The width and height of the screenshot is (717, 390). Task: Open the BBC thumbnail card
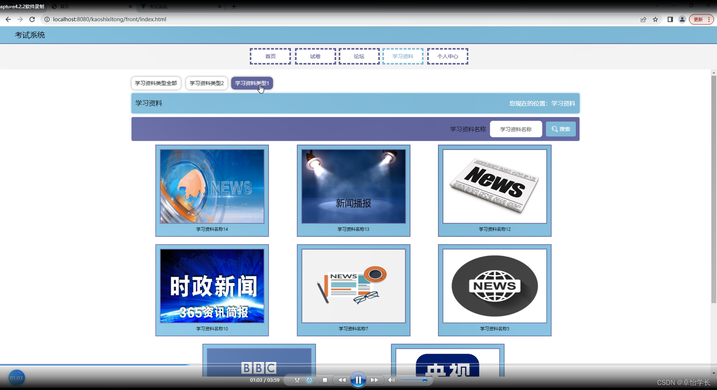tap(259, 360)
